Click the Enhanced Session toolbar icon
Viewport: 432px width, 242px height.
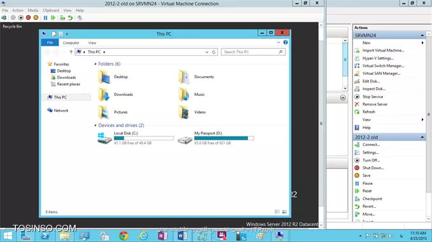[x=80, y=18]
